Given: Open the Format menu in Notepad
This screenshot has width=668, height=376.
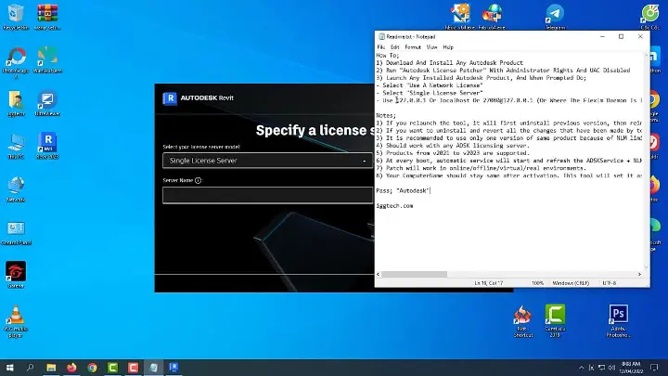Looking at the screenshot, I should (x=413, y=46).
